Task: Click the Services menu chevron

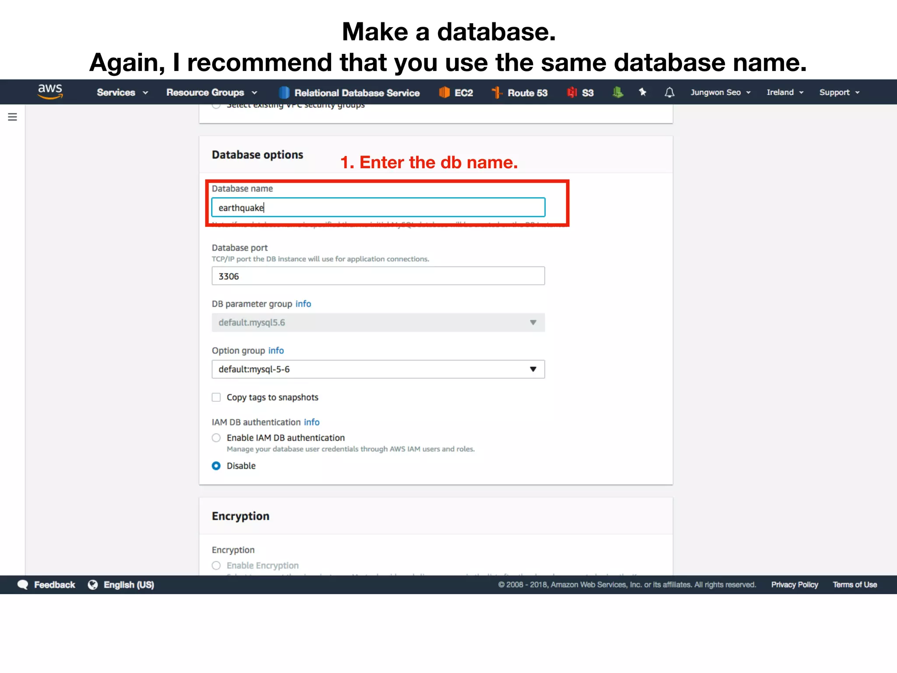Action: (x=145, y=93)
